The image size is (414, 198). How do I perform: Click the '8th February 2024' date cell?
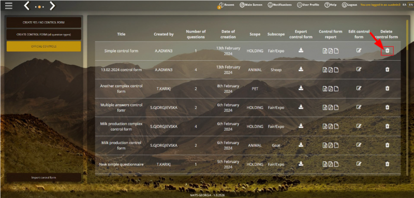(x=228, y=89)
